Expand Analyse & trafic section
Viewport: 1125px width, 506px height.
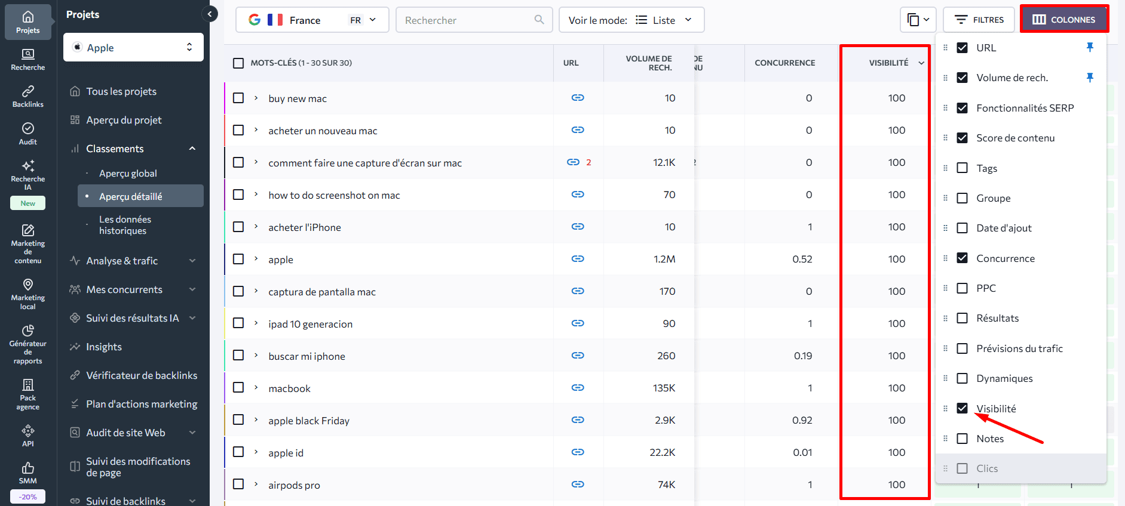[x=192, y=261]
